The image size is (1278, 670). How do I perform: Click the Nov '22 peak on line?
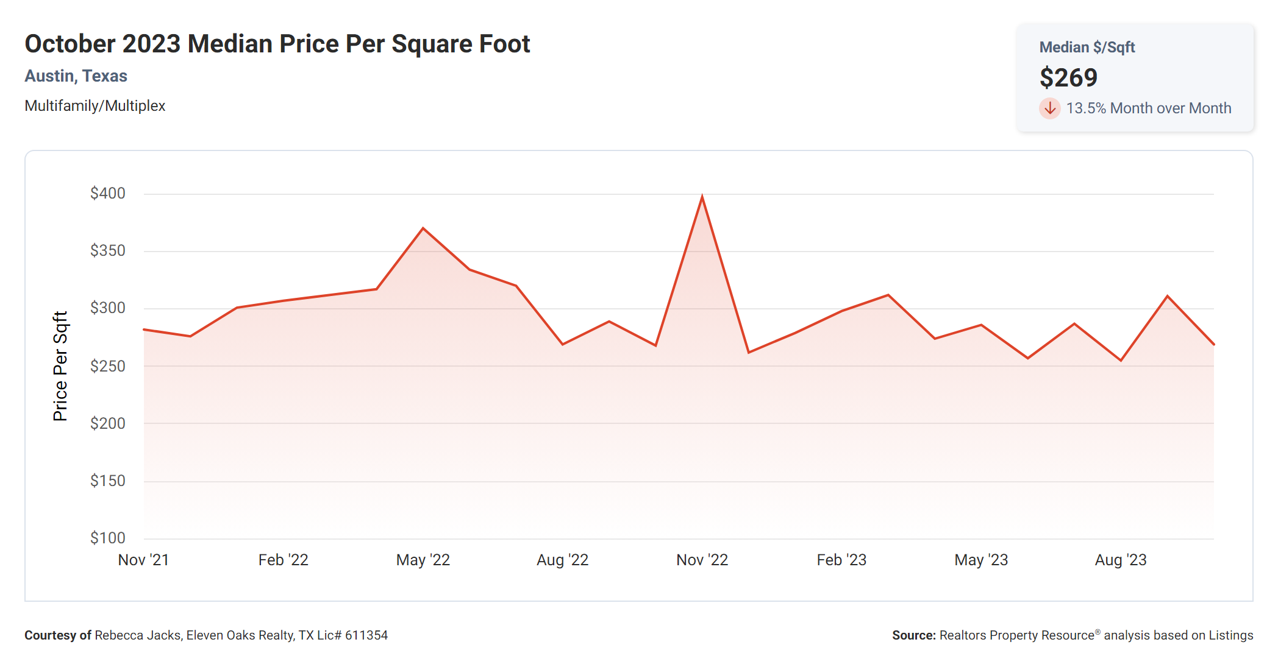pos(702,197)
